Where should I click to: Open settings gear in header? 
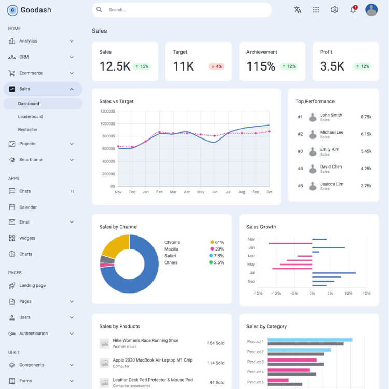pyautogui.click(x=335, y=10)
